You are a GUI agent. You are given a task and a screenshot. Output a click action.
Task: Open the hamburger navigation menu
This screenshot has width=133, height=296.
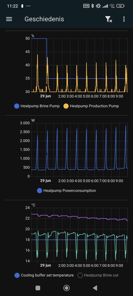click(9, 19)
